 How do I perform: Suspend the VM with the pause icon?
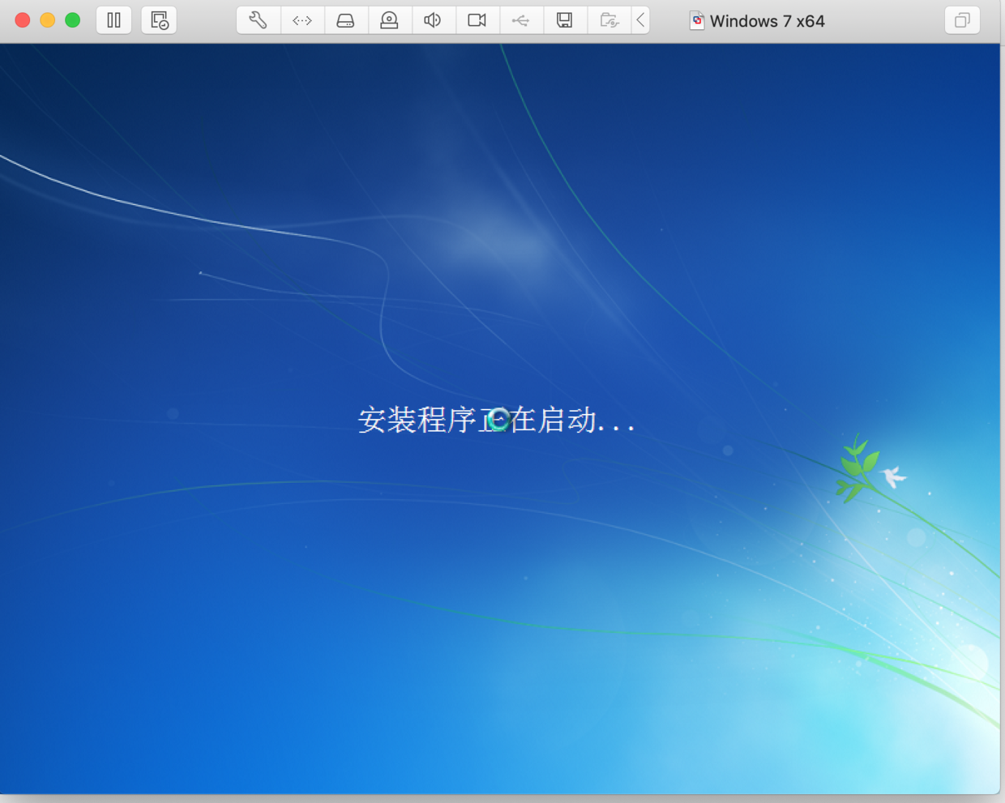pyautogui.click(x=113, y=20)
